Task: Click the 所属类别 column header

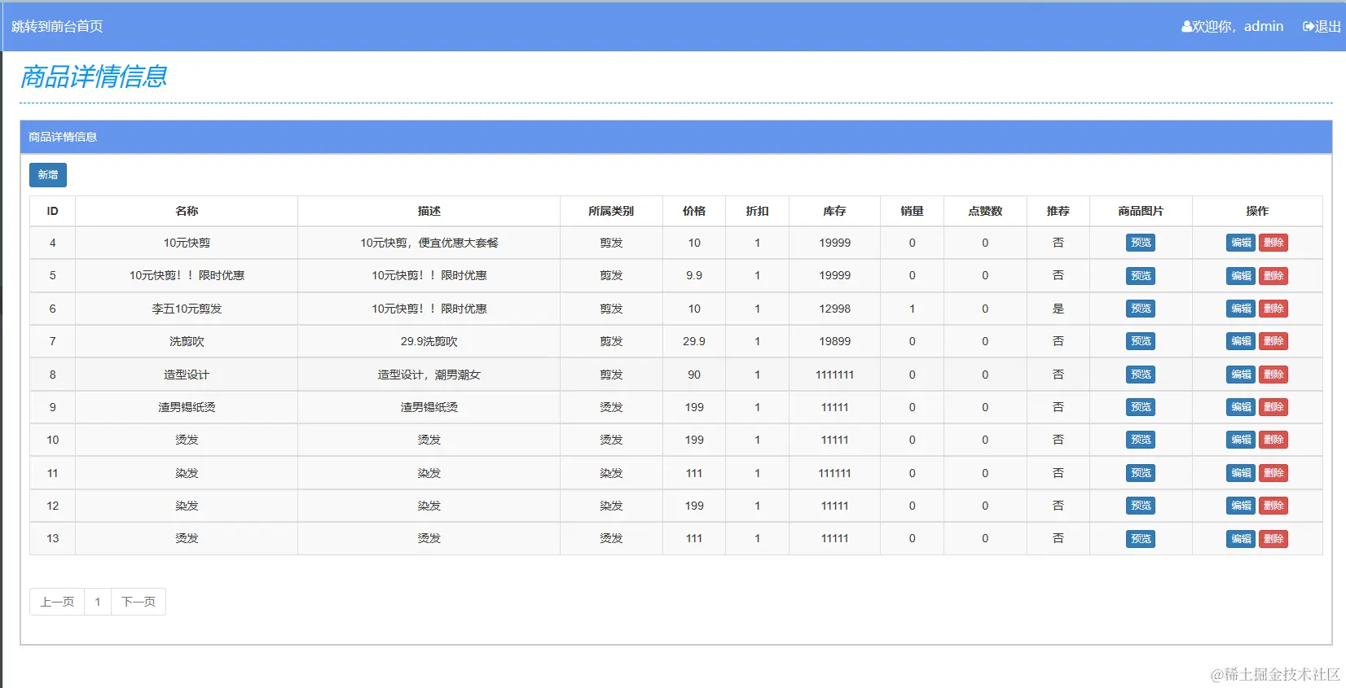Action: point(611,211)
